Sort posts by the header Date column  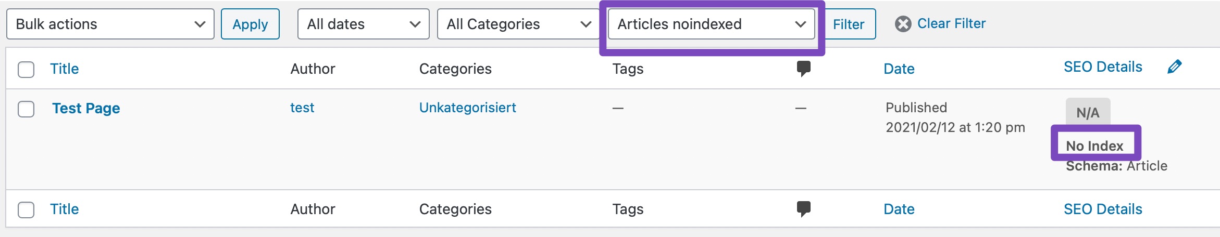tap(899, 69)
